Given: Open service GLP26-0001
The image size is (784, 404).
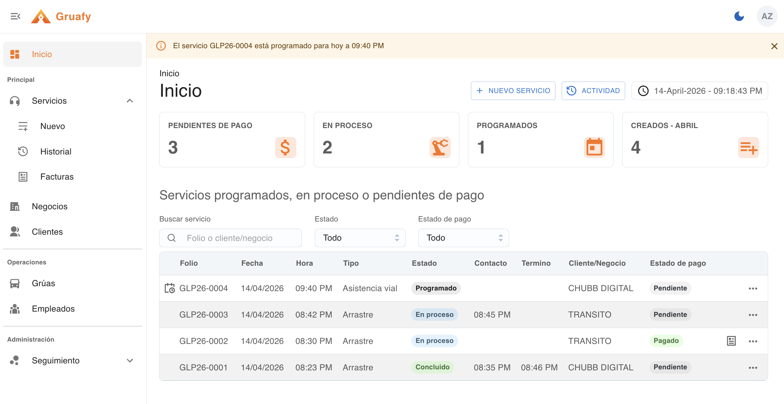Looking at the screenshot, I should tap(203, 367).
